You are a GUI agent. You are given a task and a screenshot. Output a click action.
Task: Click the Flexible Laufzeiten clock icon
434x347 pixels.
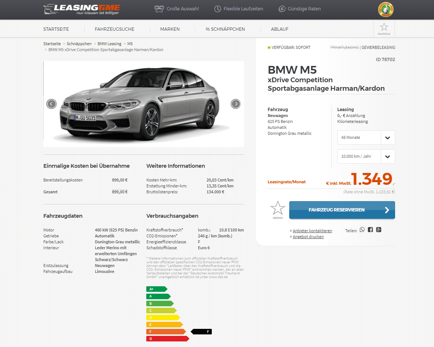tap(217, 9)
